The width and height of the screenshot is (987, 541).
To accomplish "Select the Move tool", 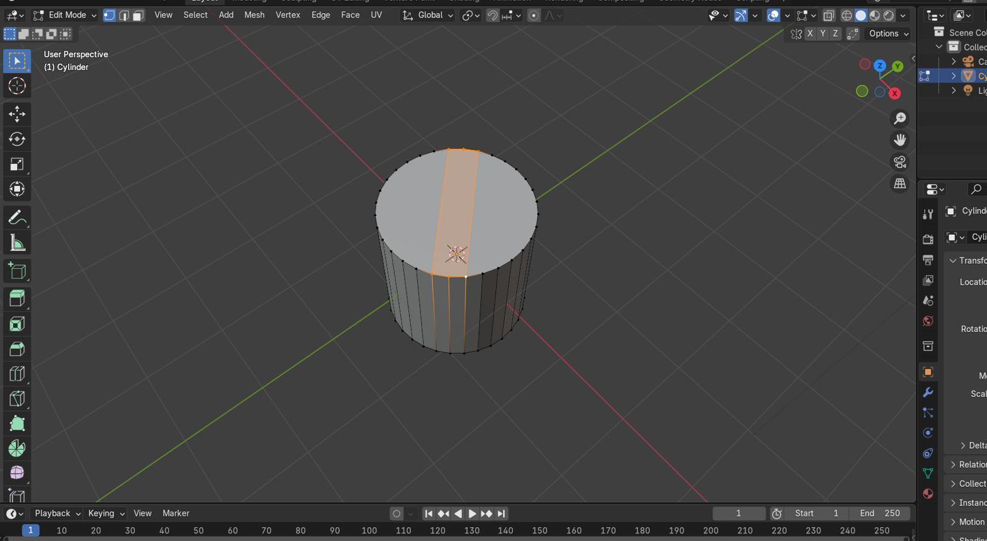I will pos(17,114).
